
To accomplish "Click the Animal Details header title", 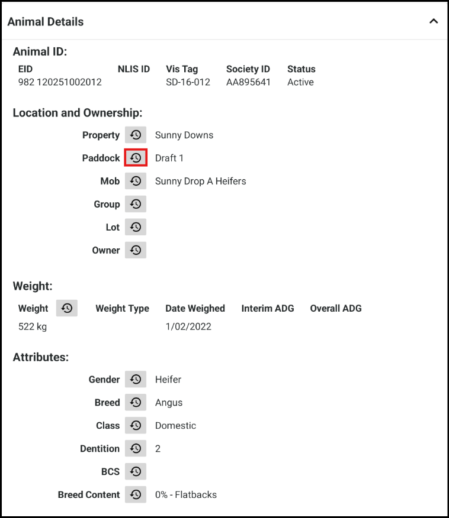I will click(x=46, y=22).
